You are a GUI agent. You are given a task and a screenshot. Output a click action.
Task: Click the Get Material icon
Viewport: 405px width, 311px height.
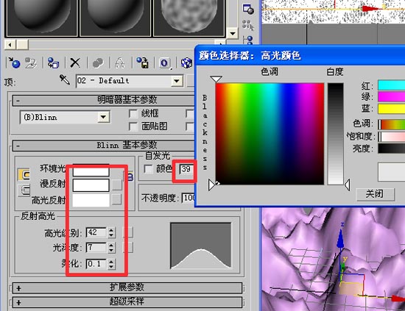coord(14,62)
